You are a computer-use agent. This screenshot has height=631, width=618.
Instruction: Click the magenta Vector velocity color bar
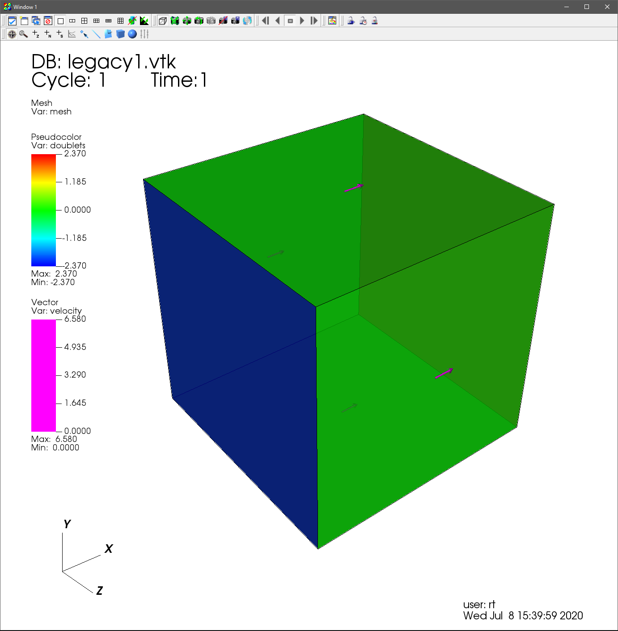tap(43, 375)
